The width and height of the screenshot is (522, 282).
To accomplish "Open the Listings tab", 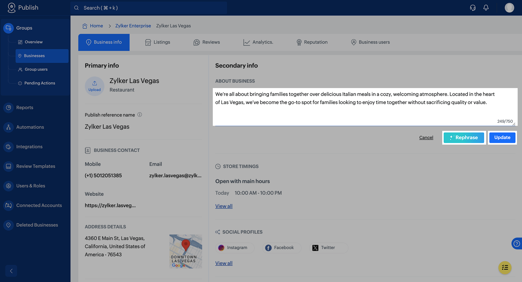I will (157, 42).
